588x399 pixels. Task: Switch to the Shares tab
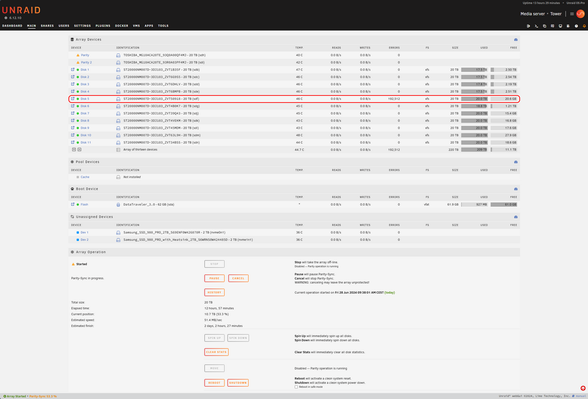47,26
